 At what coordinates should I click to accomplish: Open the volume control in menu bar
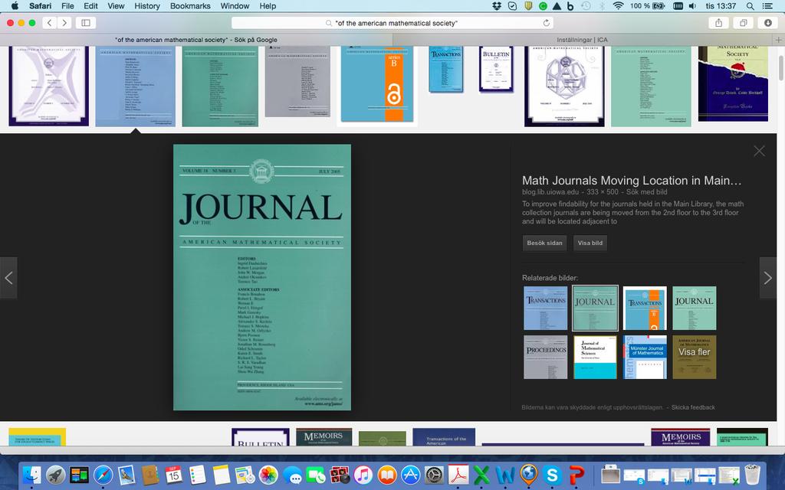pyautogui.click(x=692, y=6)
